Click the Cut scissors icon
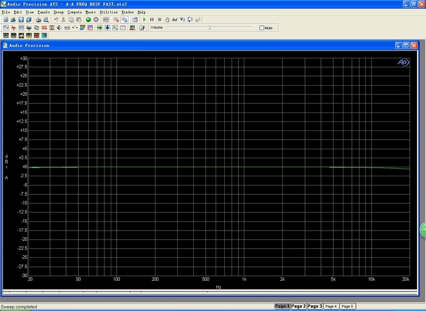The width and height of the screenshot is (426, 311). coord(63,20)
